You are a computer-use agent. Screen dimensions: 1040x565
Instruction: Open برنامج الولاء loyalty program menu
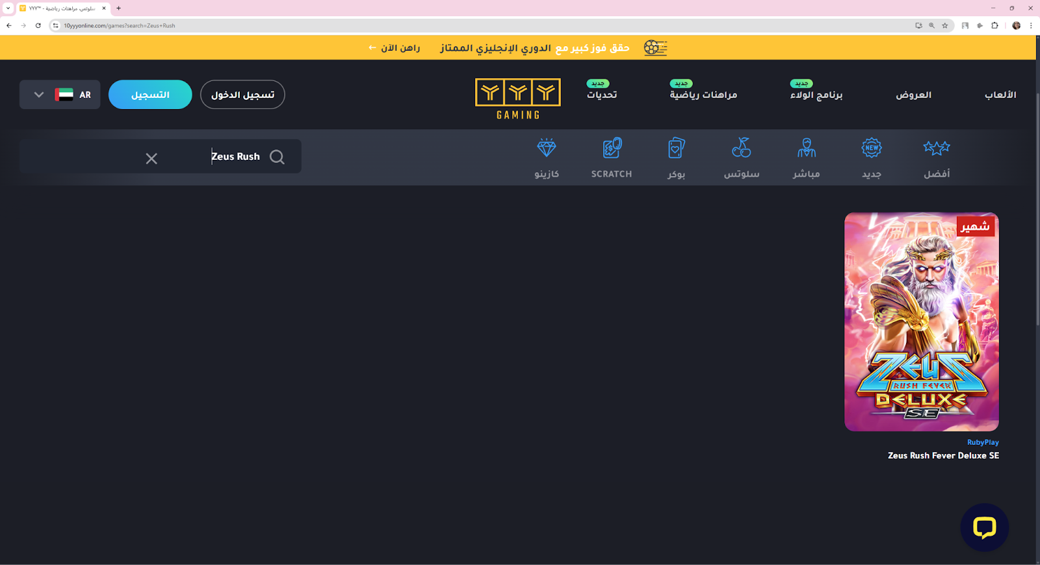[816, 95]
